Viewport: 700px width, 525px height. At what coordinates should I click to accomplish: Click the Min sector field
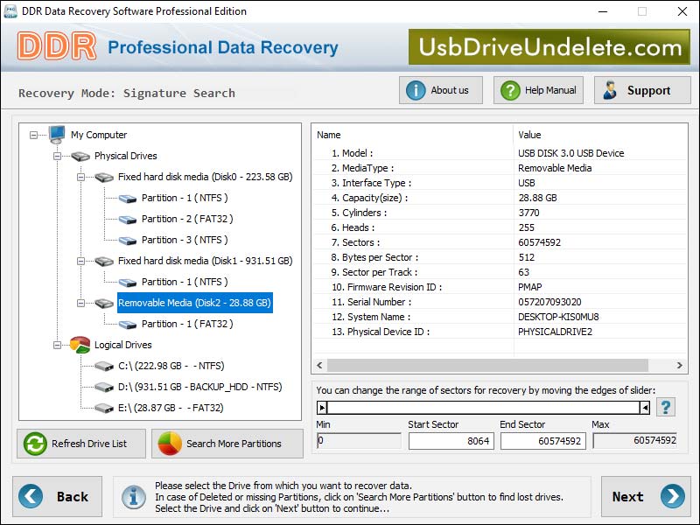click(359, 441)
